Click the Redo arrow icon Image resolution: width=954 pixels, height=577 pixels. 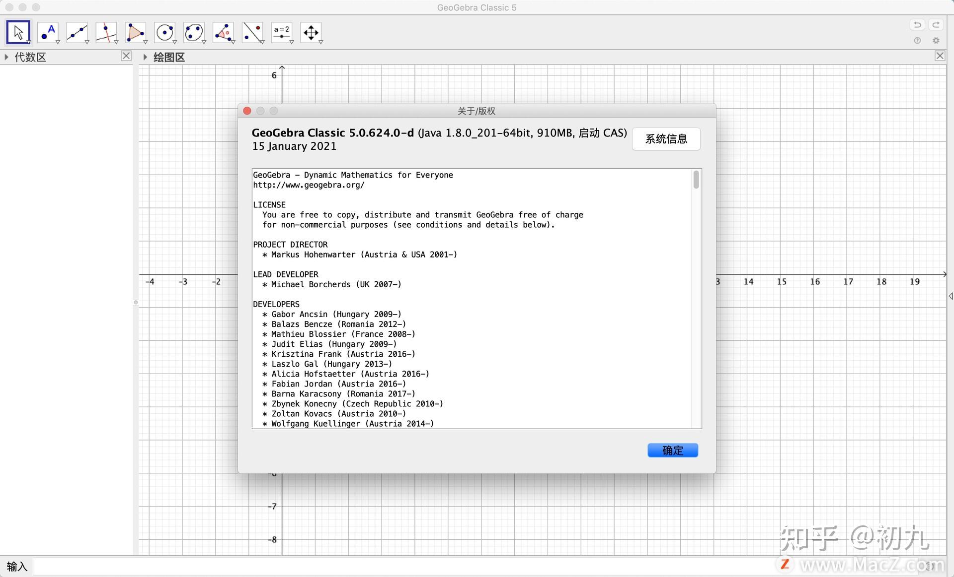click(x=936, y=24)
